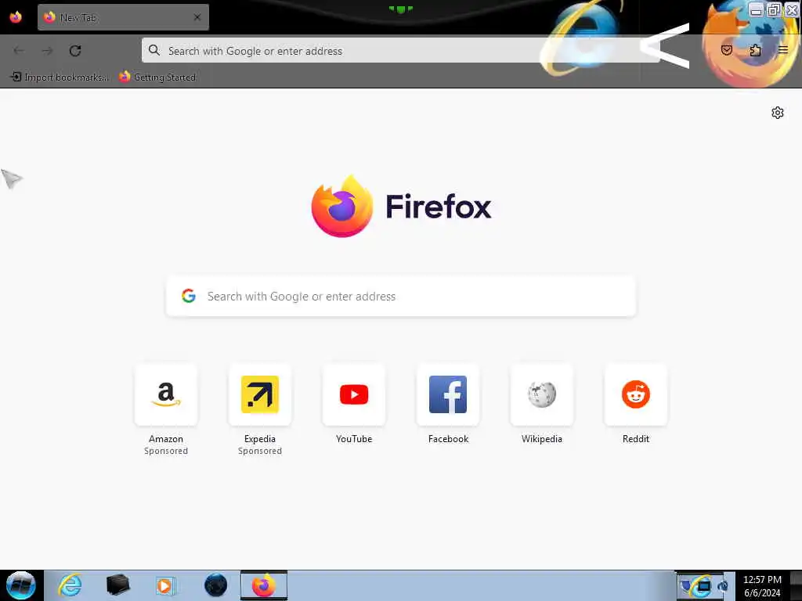The image size is (802, 601).
Task: Open the Windows Start orb
Action: (x=21, y=585)
